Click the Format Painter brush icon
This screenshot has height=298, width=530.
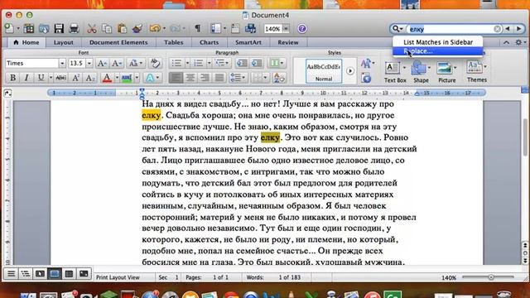click(137, 29)
